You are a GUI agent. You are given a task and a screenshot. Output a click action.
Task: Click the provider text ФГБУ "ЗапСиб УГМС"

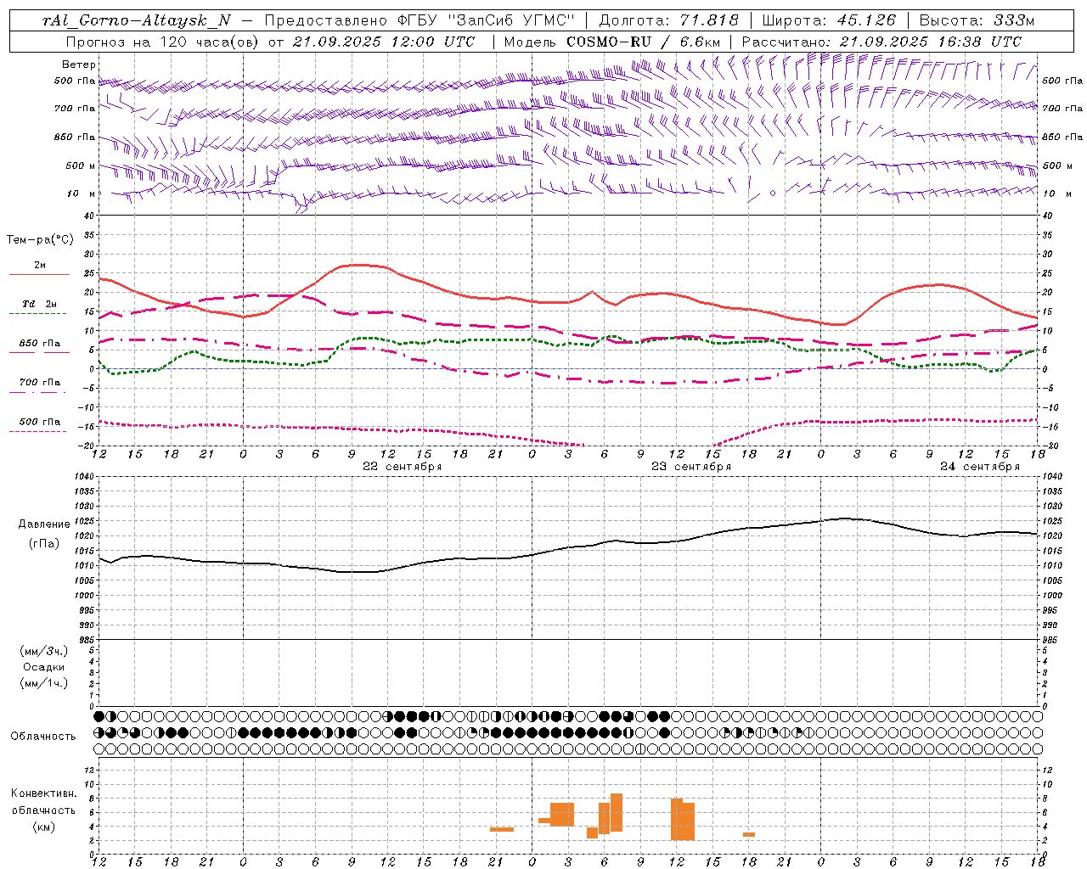point(486,21)
